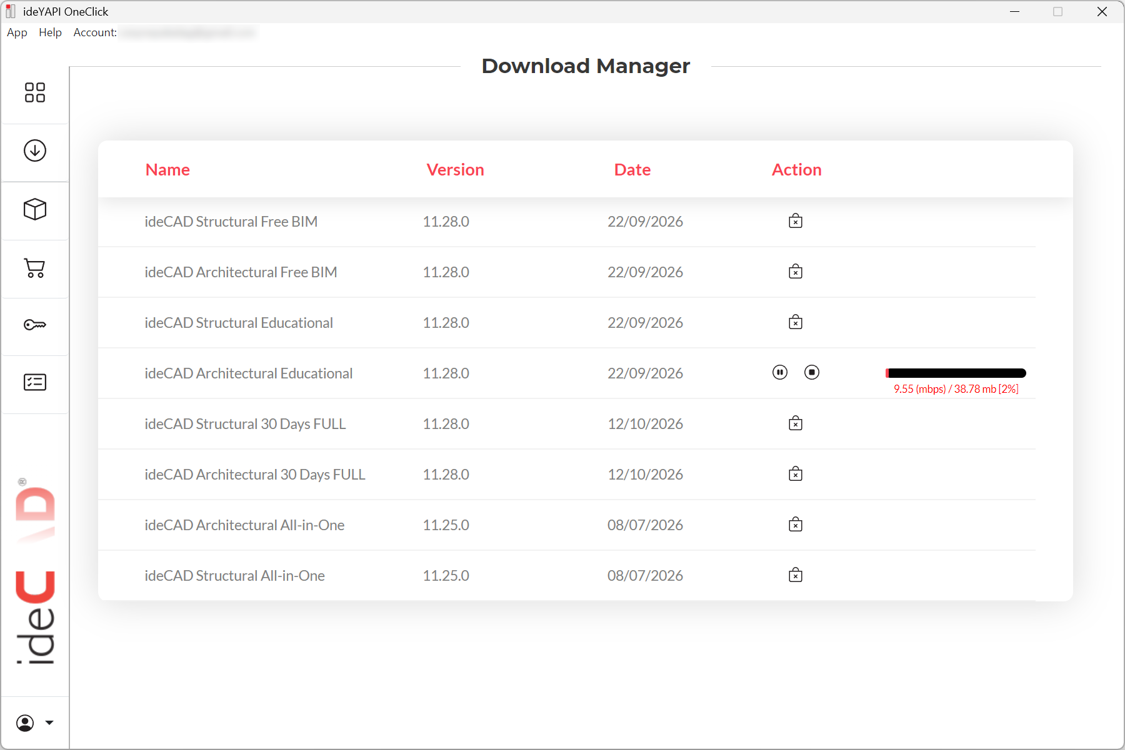Open the dashboard grid icon in sidebar

(35, 92)
